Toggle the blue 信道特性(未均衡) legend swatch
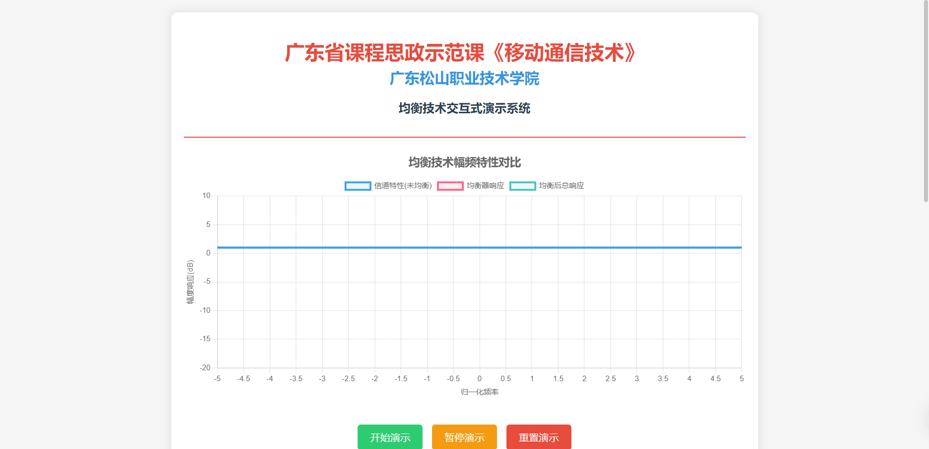The image size is (929, 449). pos(358,186)
